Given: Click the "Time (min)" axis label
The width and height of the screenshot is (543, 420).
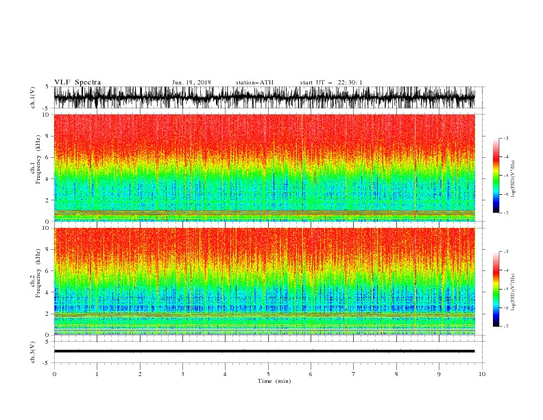Looking at the screenshot, I should [x=274, y=381].
